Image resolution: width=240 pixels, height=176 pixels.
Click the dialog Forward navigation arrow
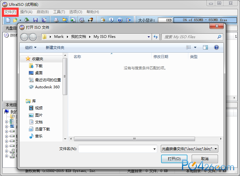[33, 37]
